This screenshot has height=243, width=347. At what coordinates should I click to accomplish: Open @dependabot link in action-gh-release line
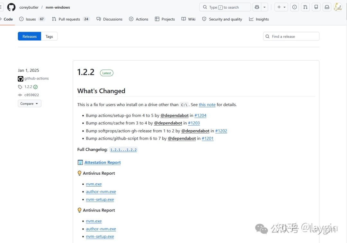195,131
